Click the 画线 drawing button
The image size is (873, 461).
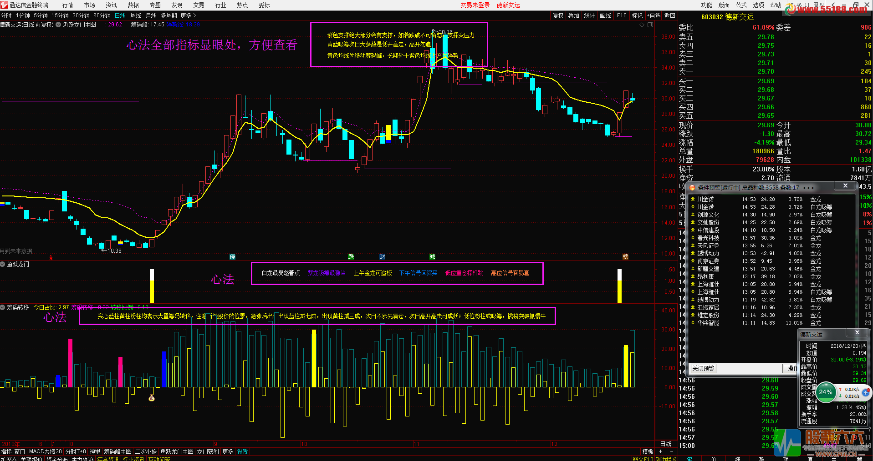point(606,15)
